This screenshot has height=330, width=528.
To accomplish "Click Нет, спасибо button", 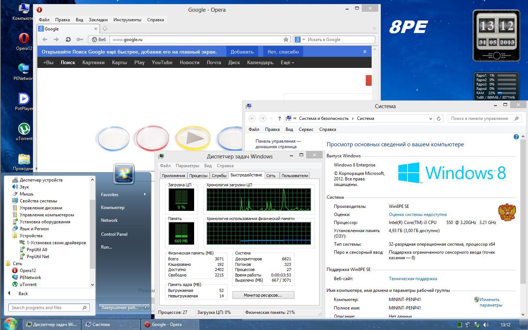I will pyautogui.click(x=283, y=52).
